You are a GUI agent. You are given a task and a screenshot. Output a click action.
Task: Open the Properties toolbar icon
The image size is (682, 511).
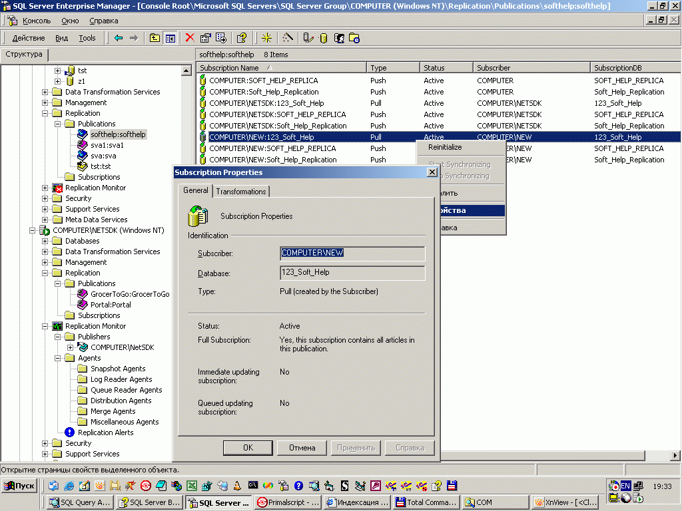(x=205, y=38)
